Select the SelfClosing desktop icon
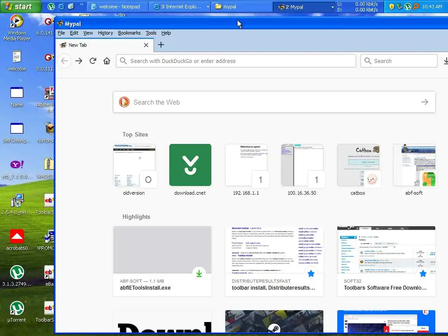Screen dimensions: 448x336 click(x=17, y=133)
